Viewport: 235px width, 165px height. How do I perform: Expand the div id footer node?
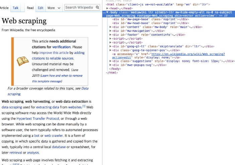click(110, 35)
